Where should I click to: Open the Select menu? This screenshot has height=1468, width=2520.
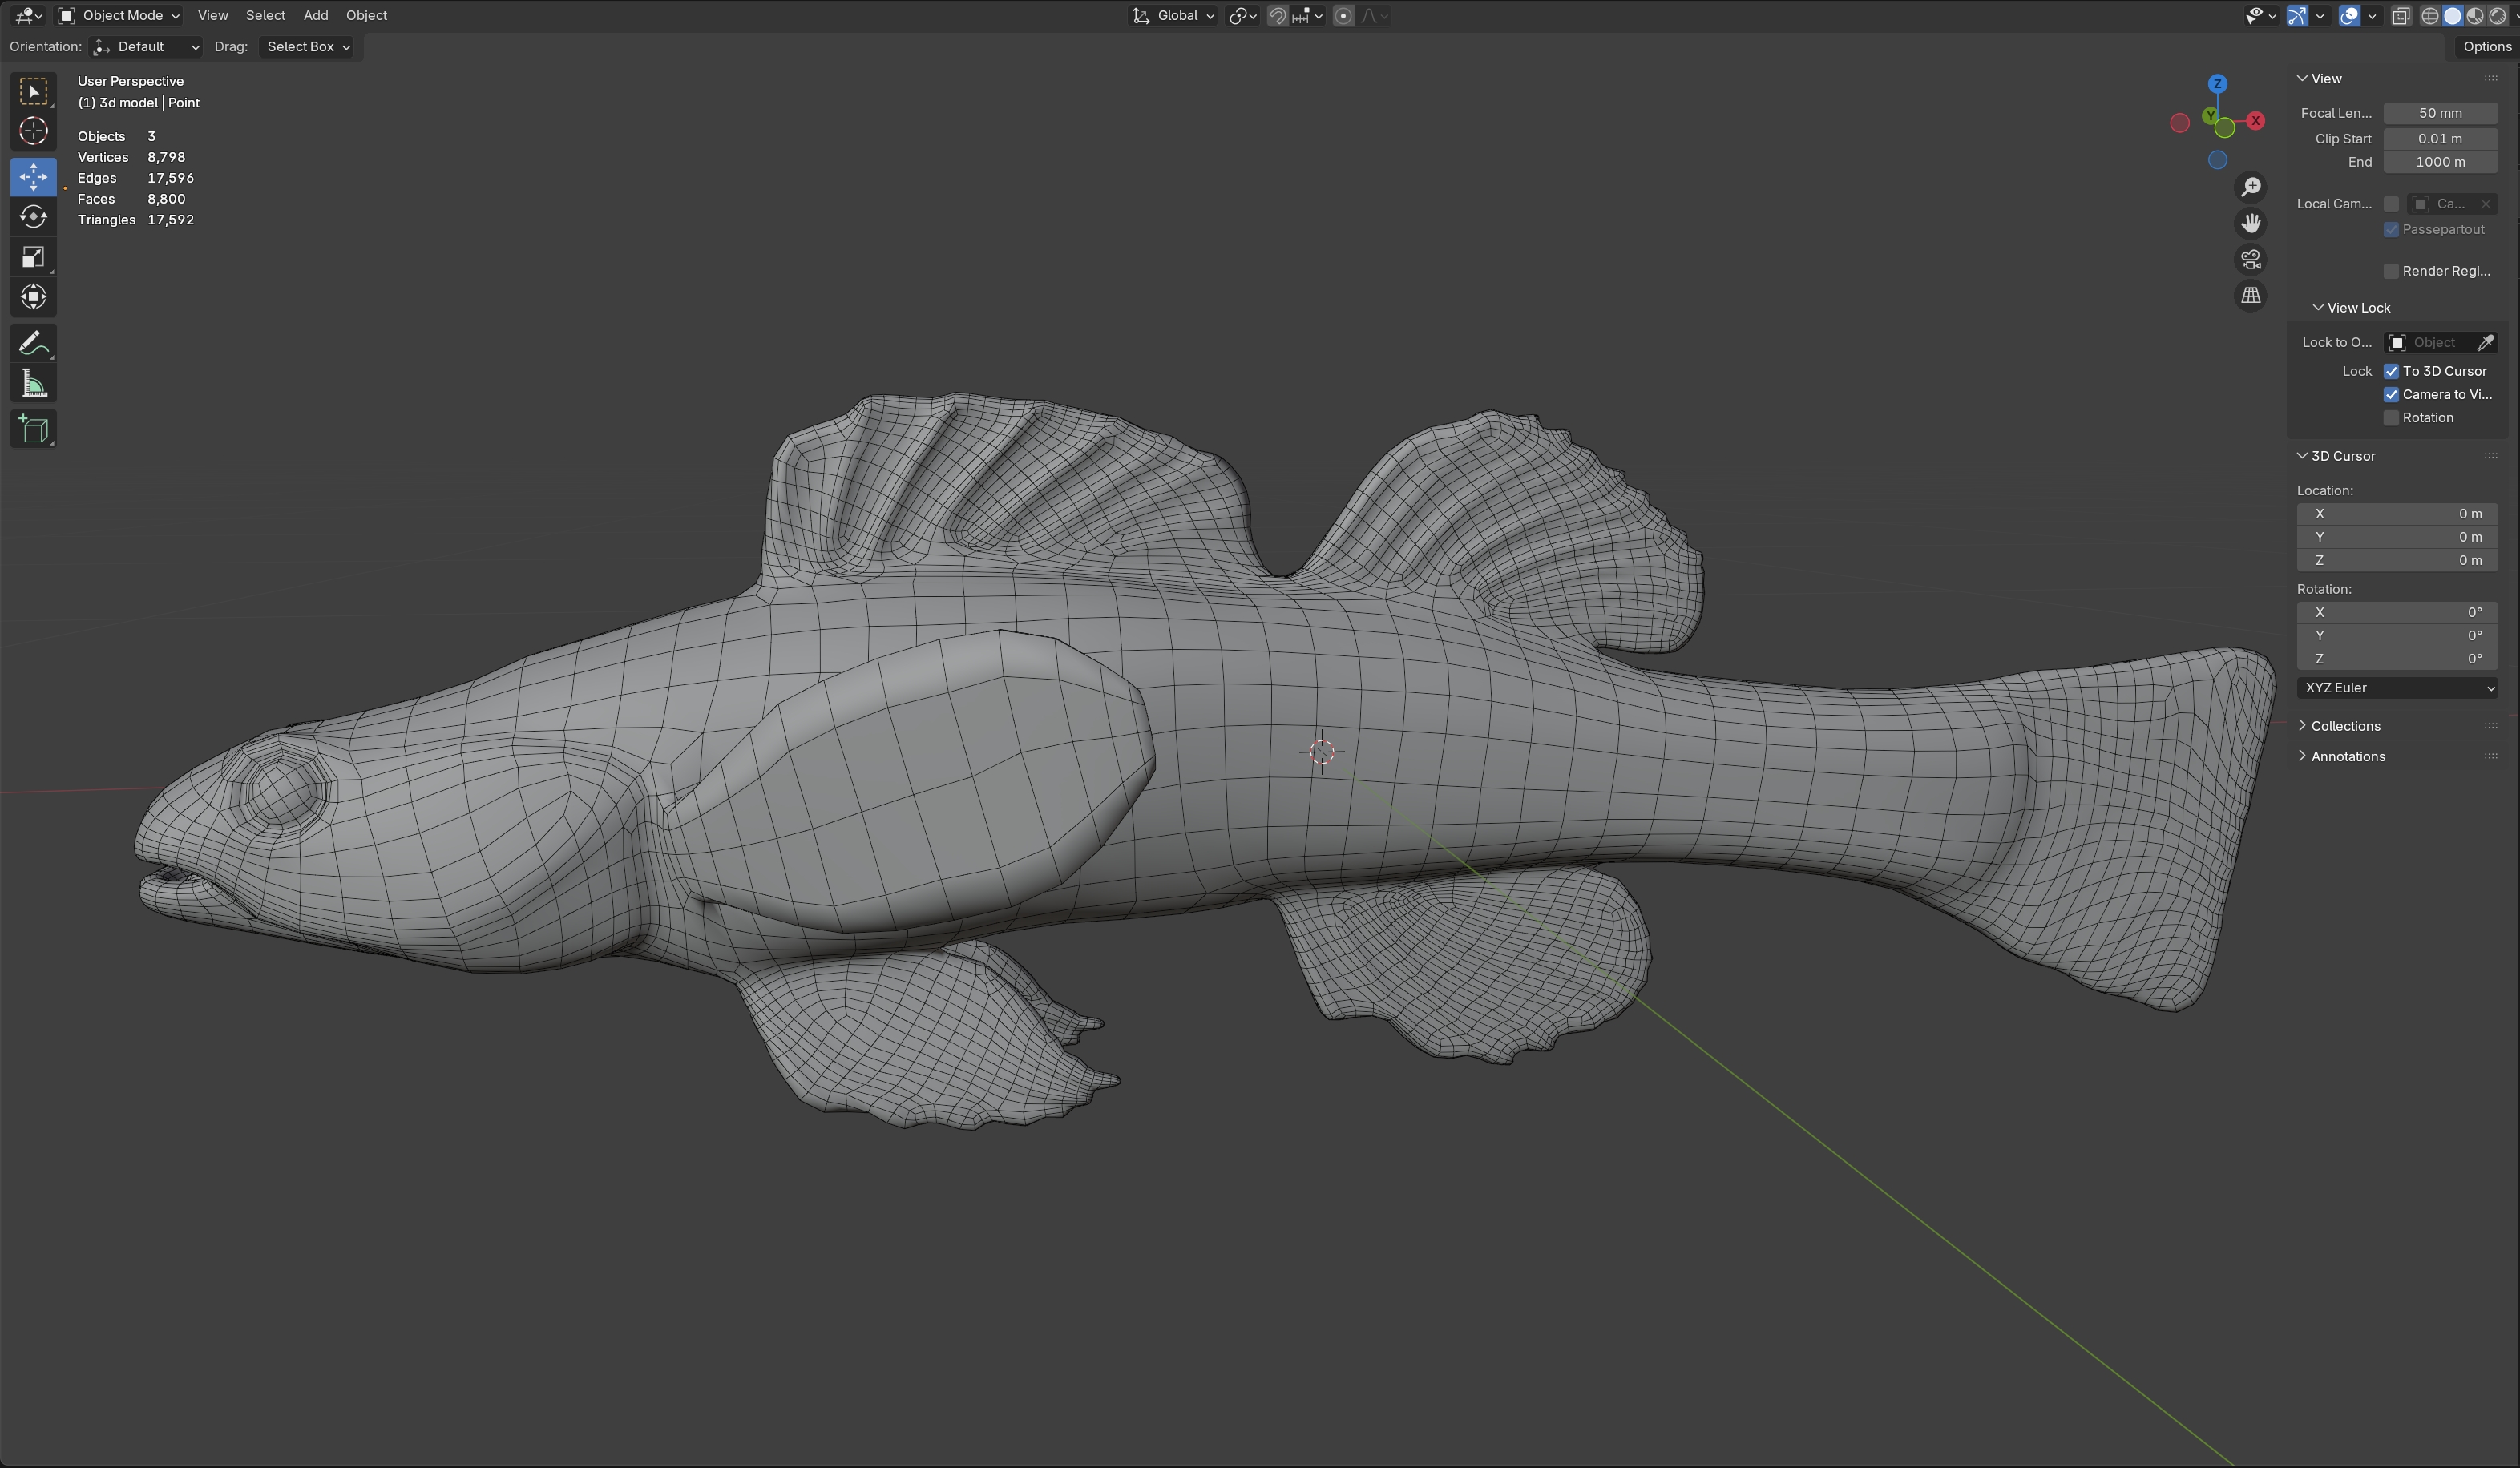pos(265,15)
